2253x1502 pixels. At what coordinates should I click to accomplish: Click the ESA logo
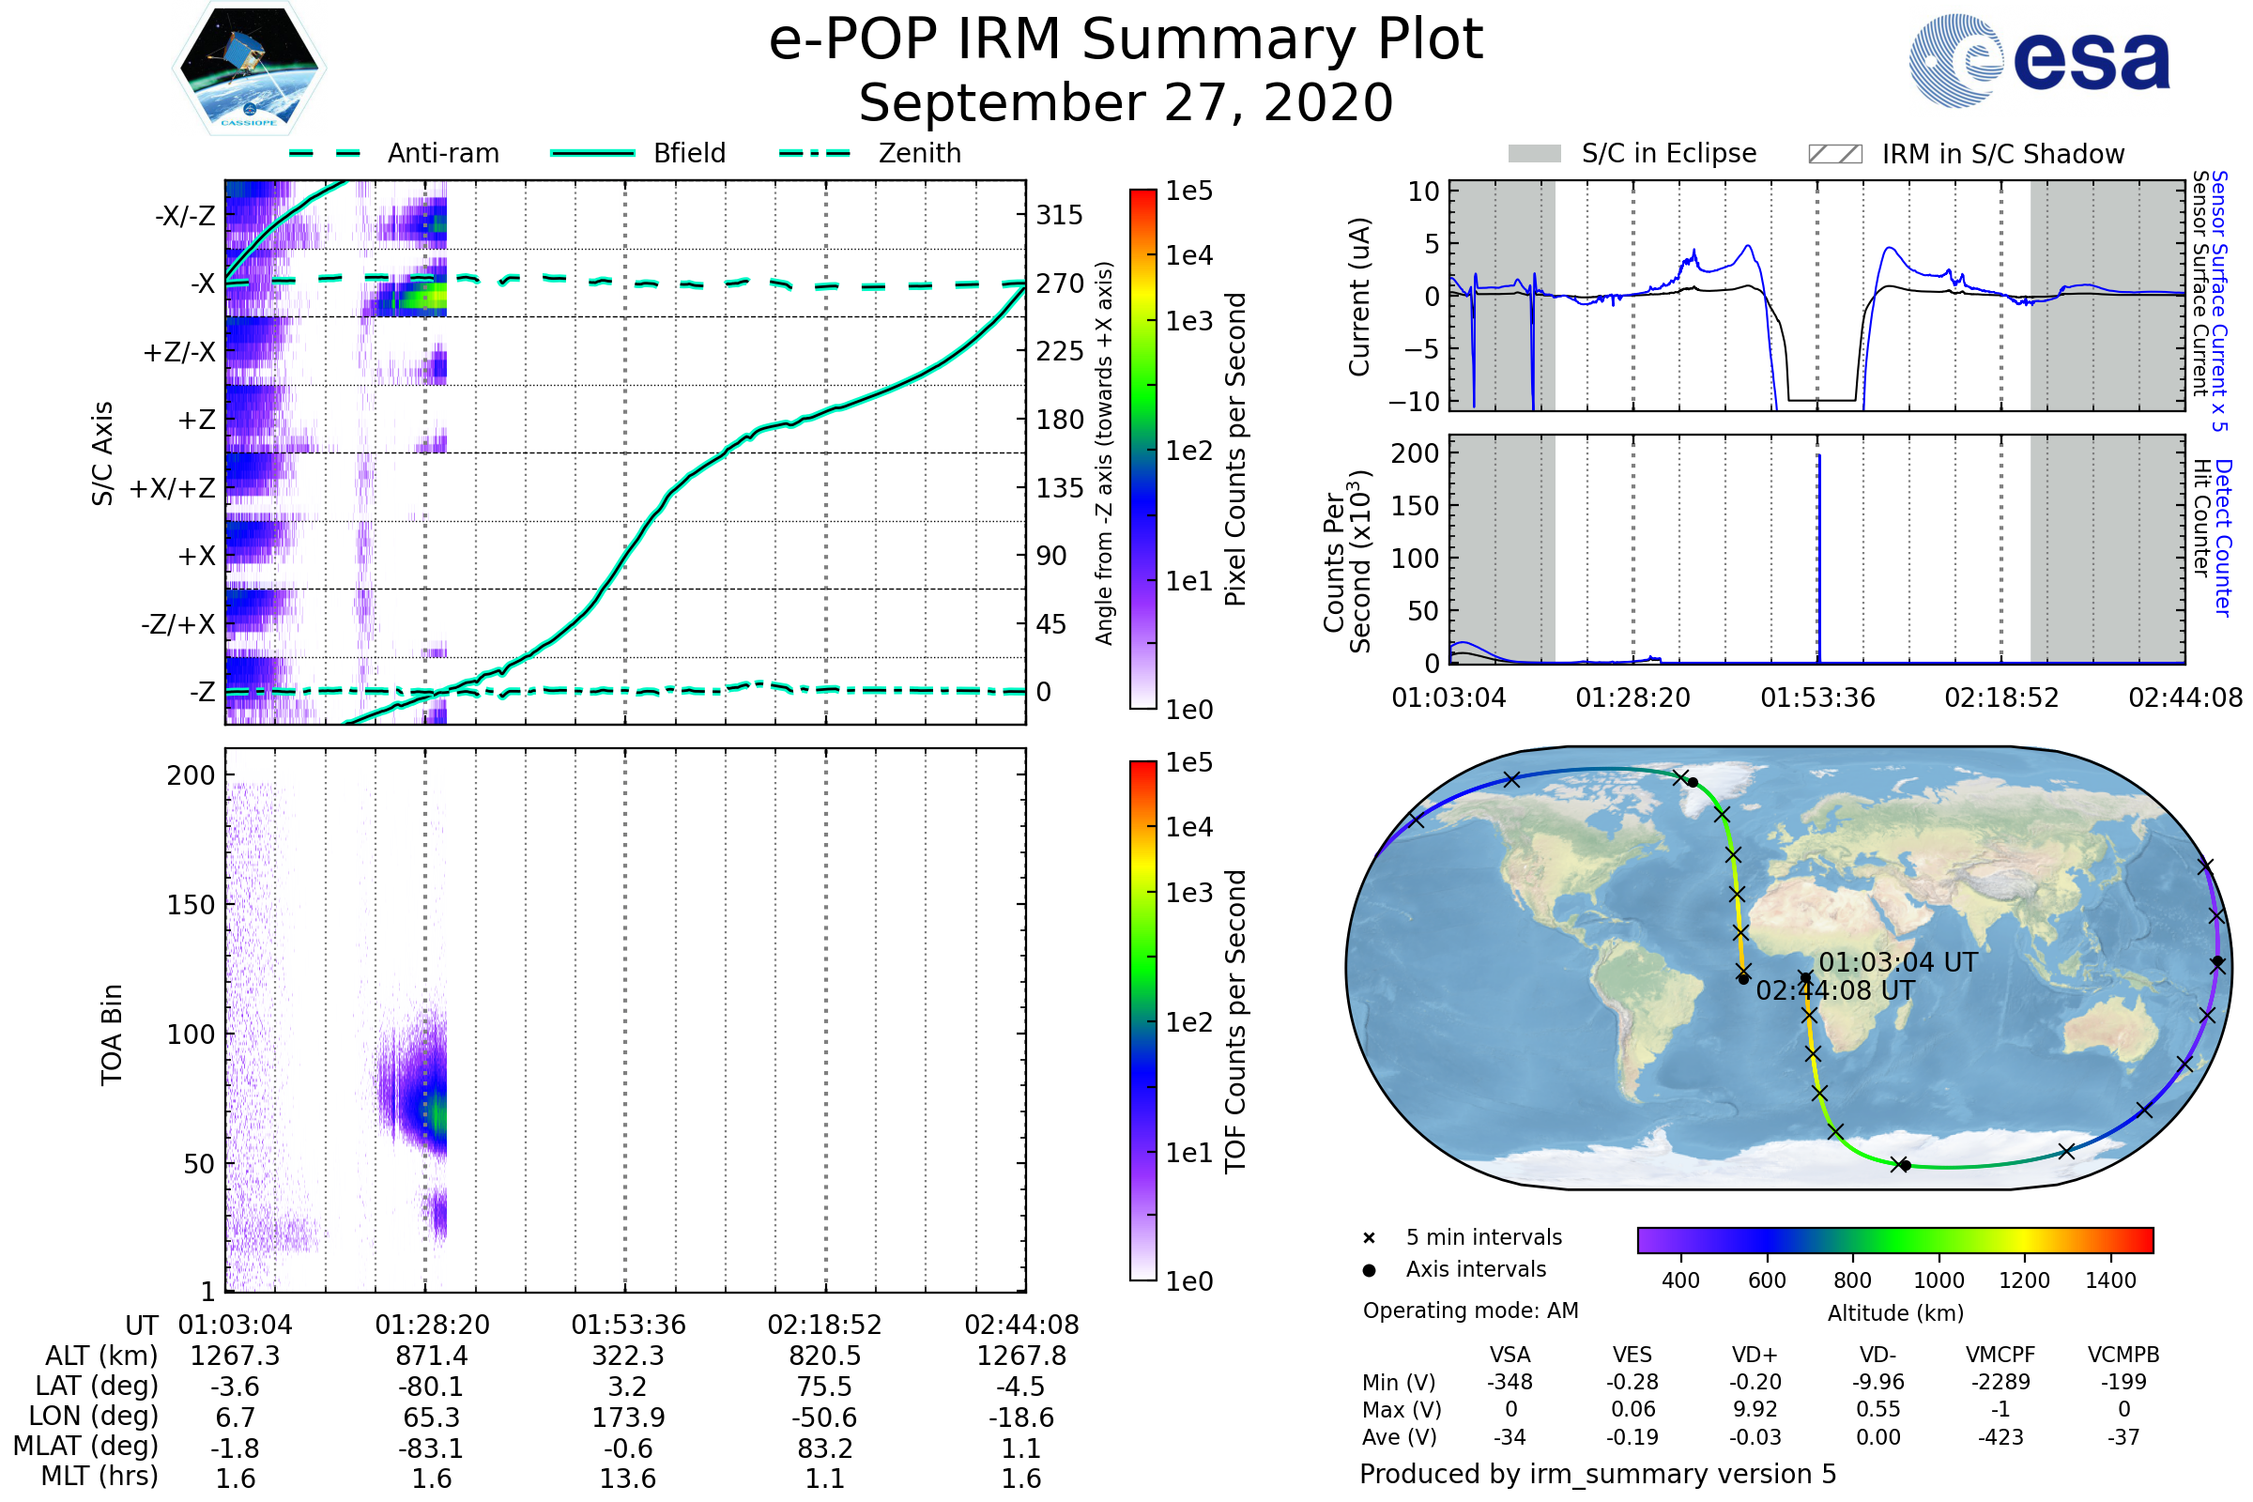tap(2038, 60)
